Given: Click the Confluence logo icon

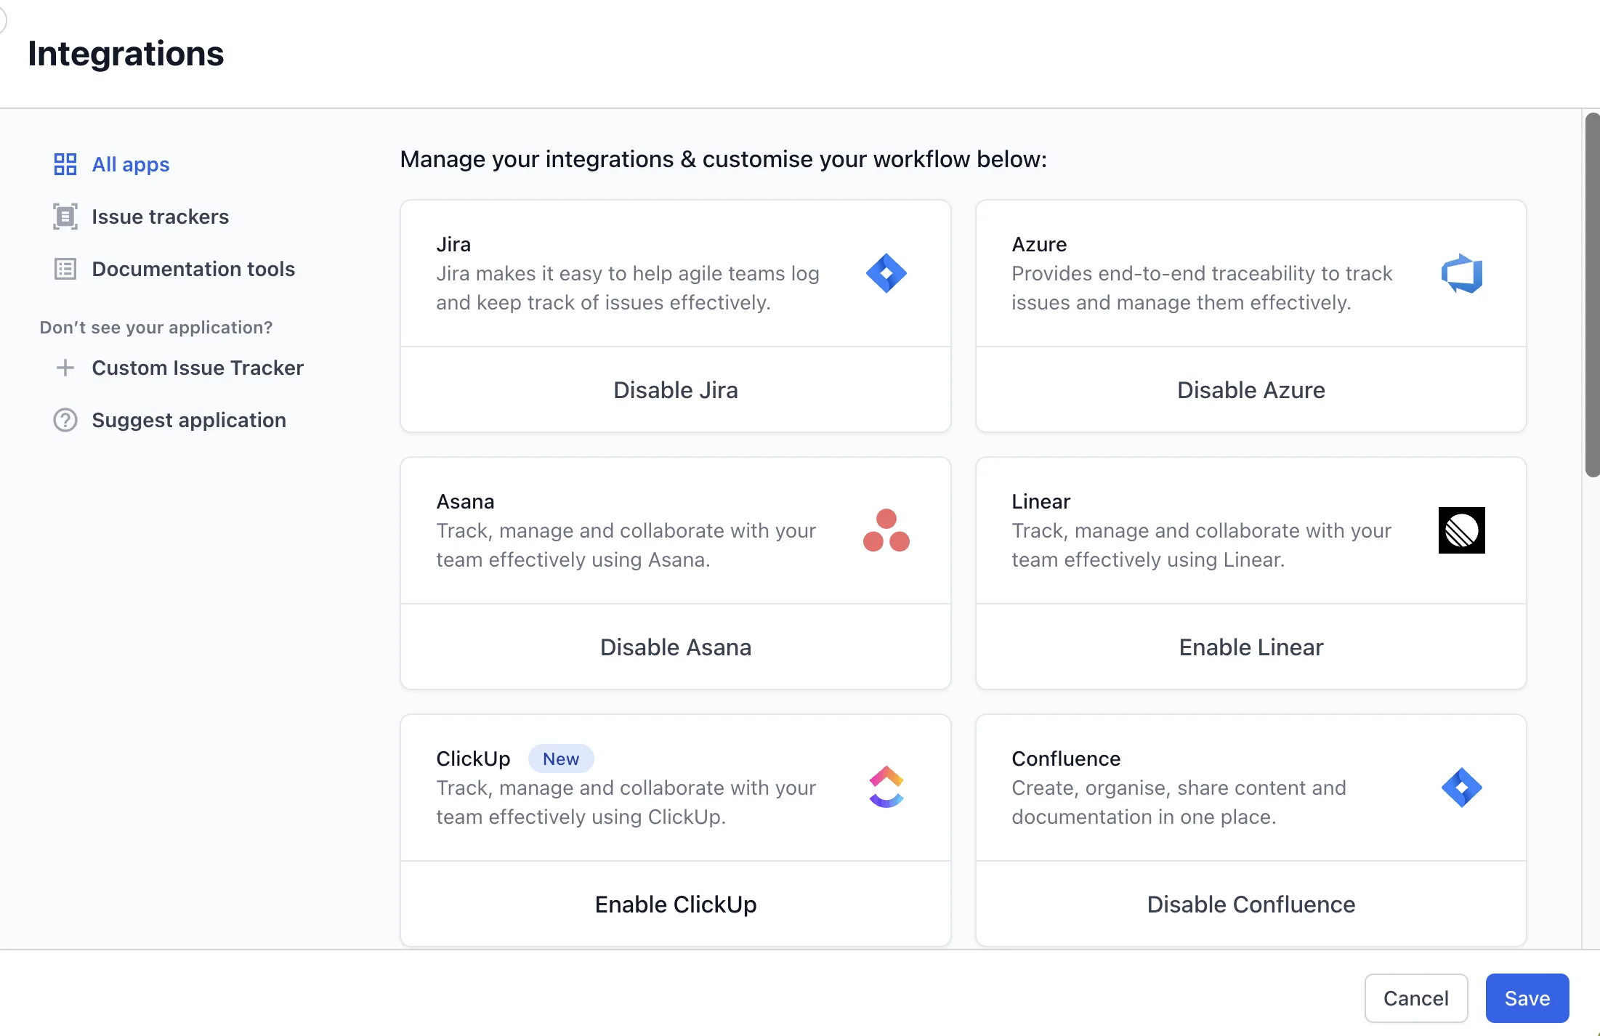Looking at the screenshot, I should tap(1462, 788).
